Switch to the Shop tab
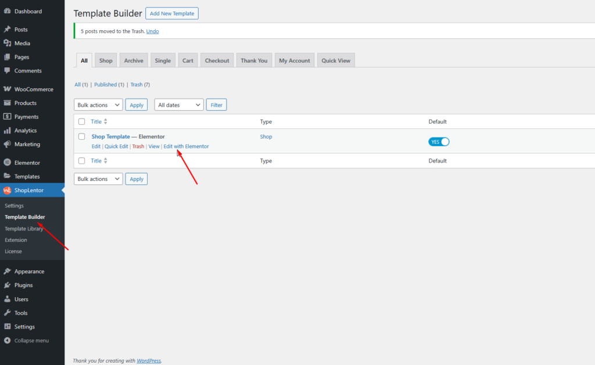This screenshot has height=365, width=595. click(x=106, y=60)
